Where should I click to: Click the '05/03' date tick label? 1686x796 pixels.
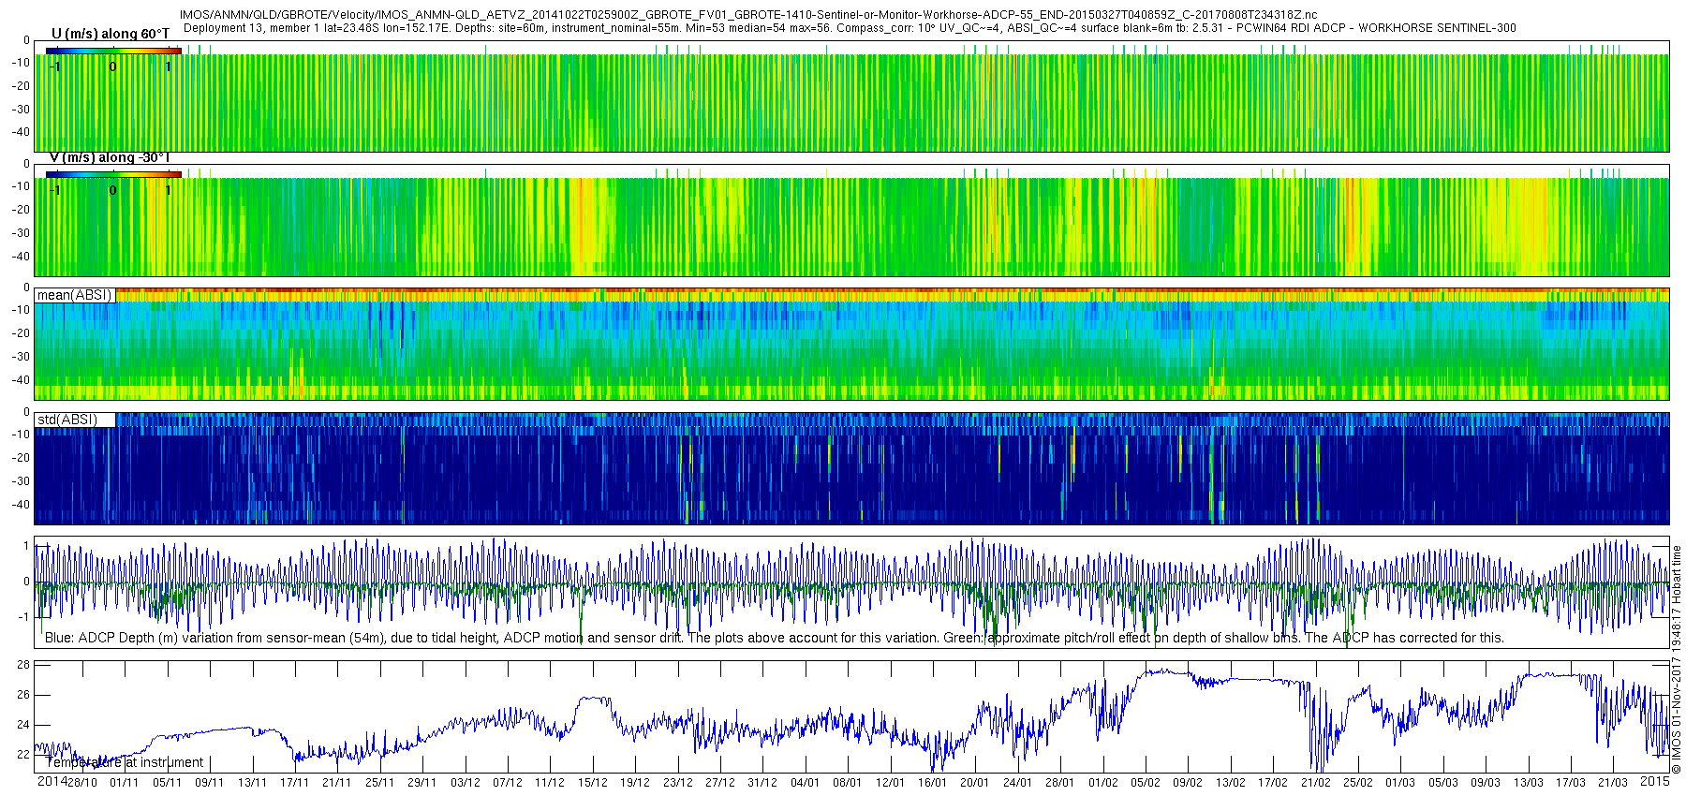[x=1442, y=783]
